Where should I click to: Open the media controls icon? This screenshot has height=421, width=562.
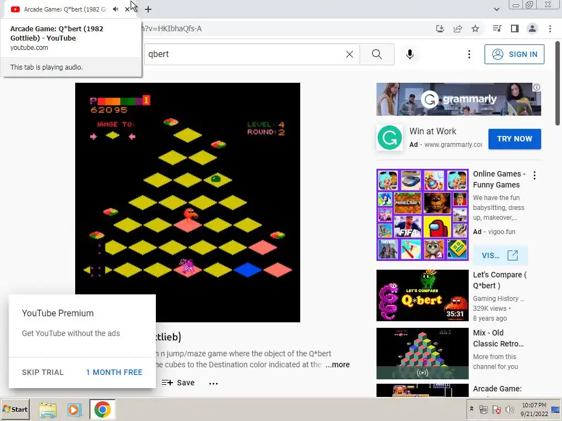[497, 29]
